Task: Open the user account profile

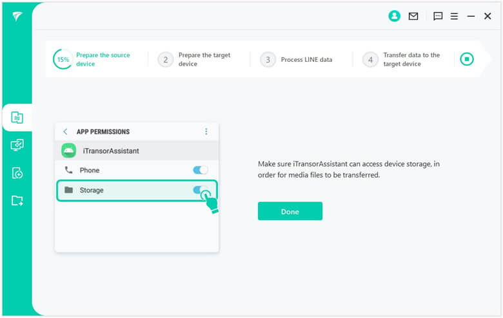Action: click(x=394, y=15)
